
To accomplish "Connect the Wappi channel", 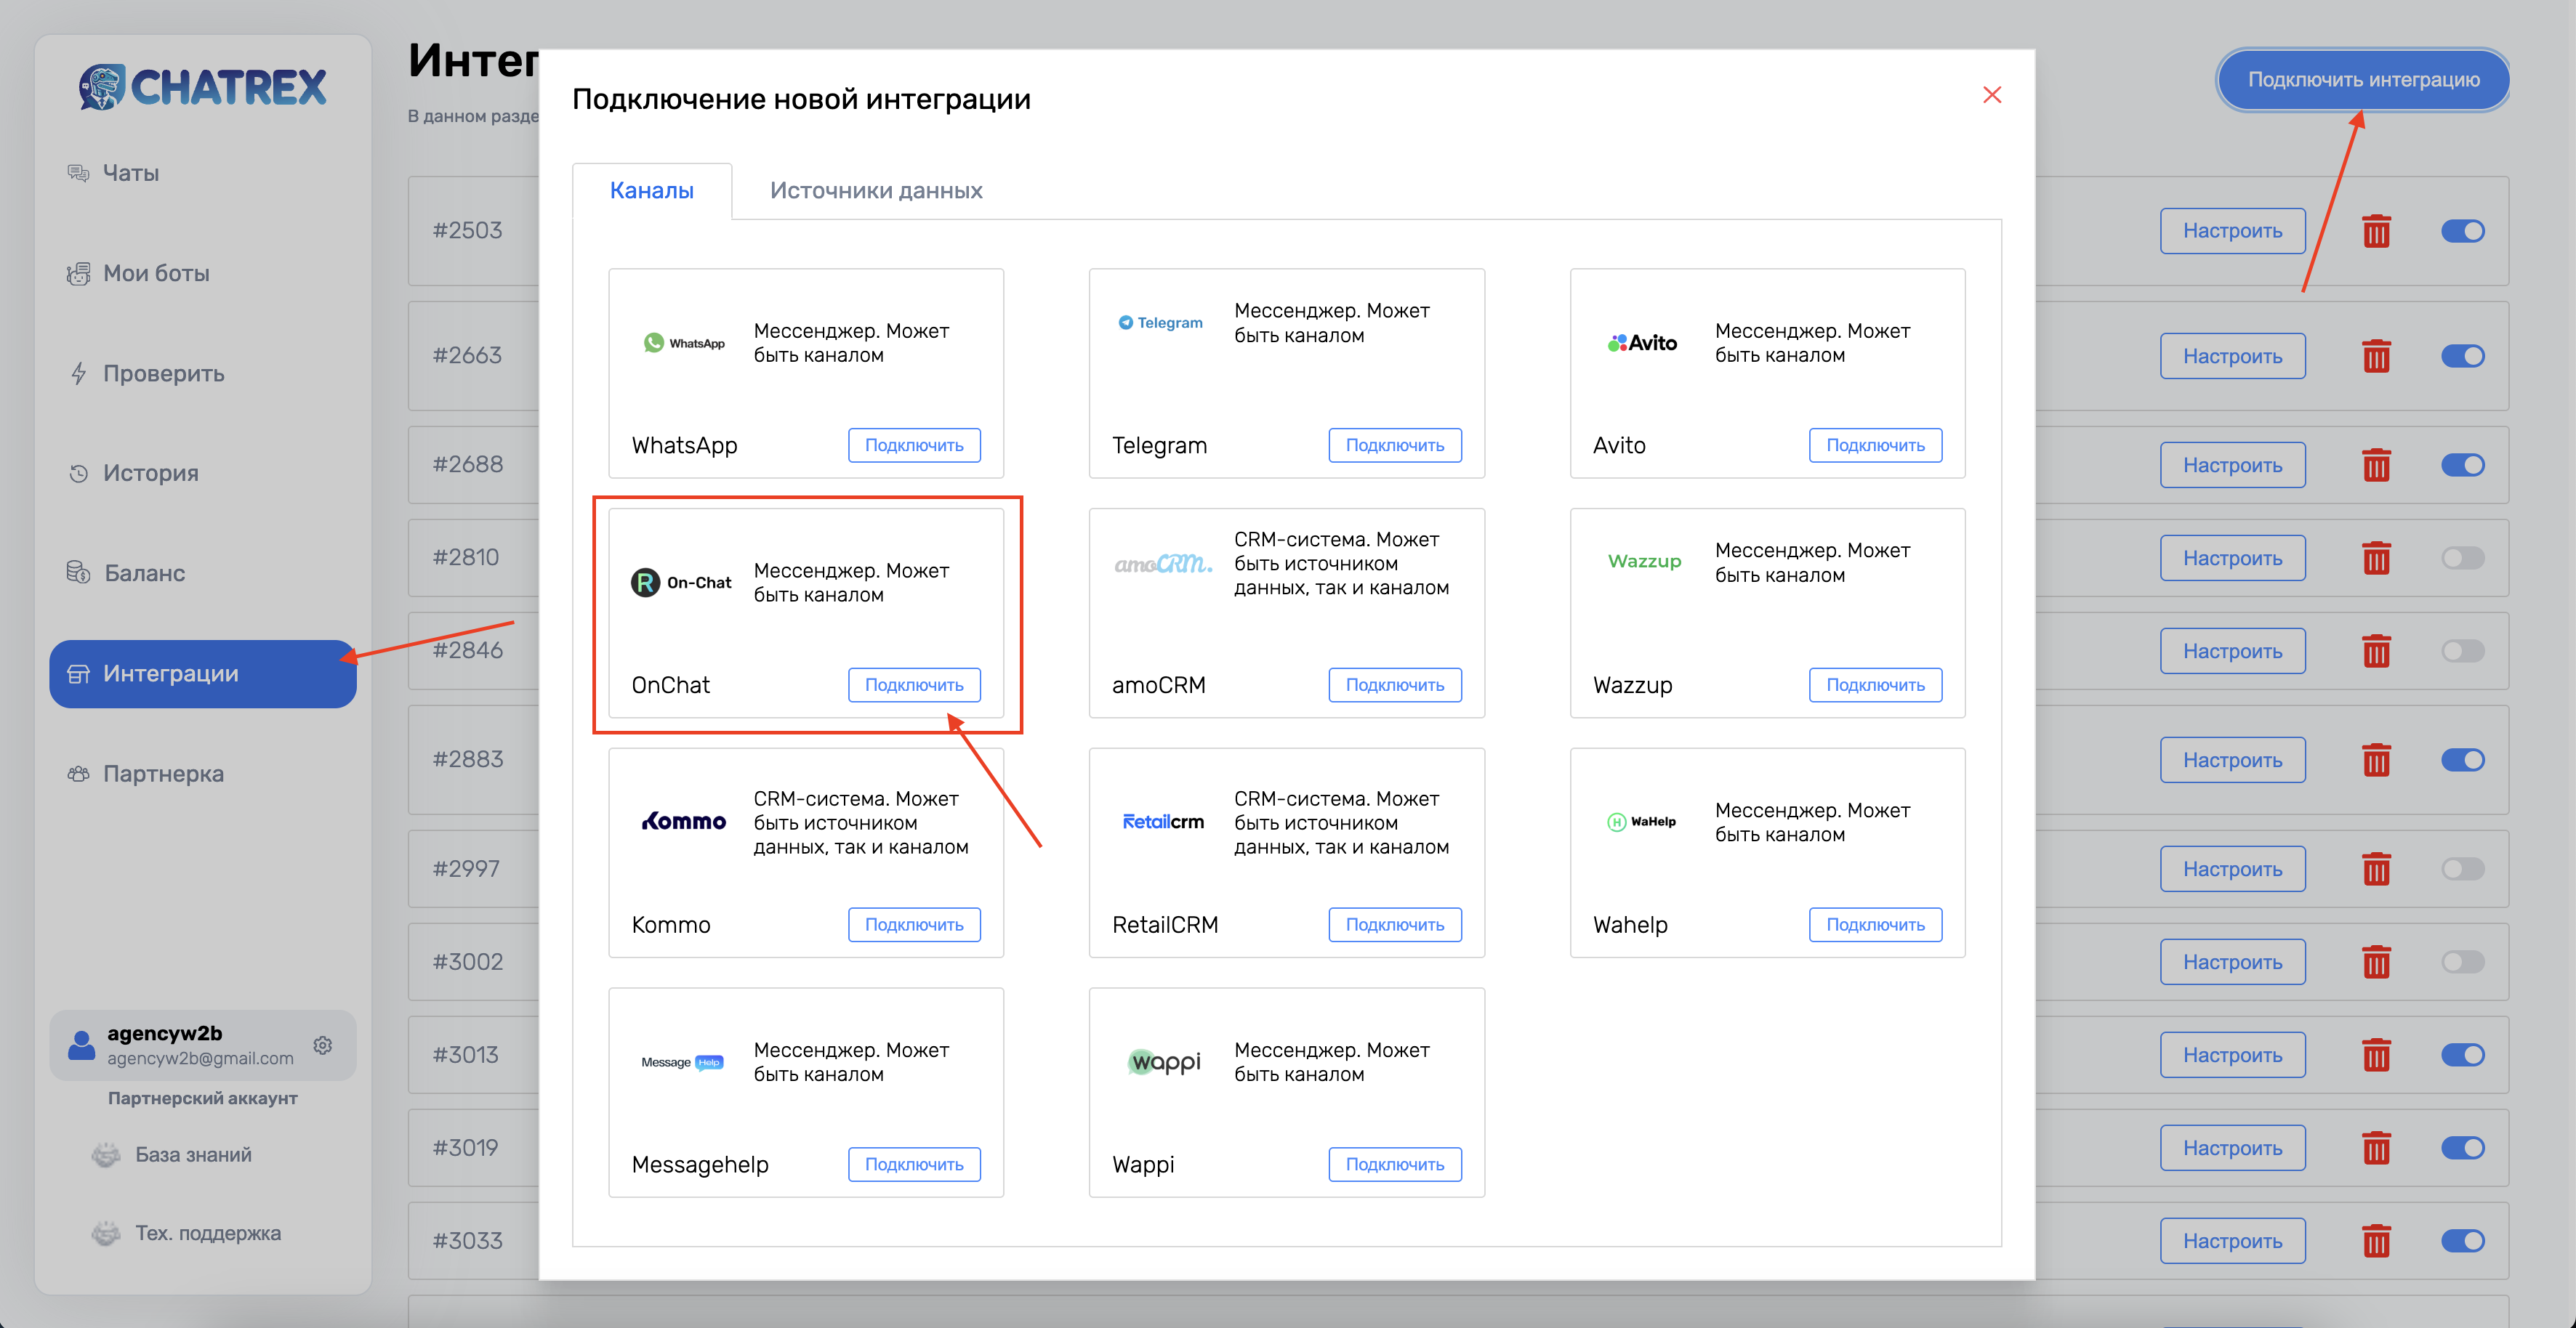I will (x=1395, y=1165).
